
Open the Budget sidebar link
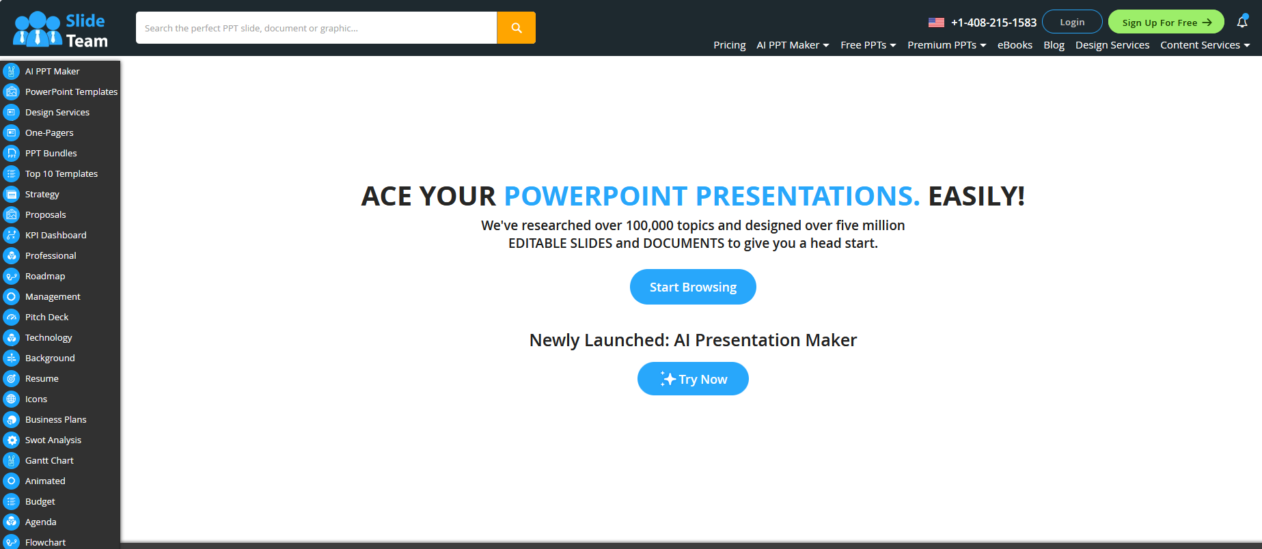[x=40, y=501]
